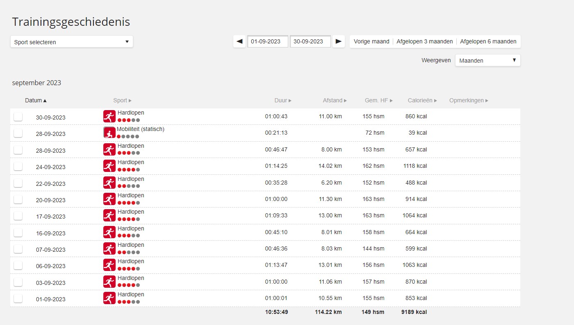The height and width of the screenshot is (325, 574).
Task: Show Afgelopen 3 maanden period
Action: point(425,41)
